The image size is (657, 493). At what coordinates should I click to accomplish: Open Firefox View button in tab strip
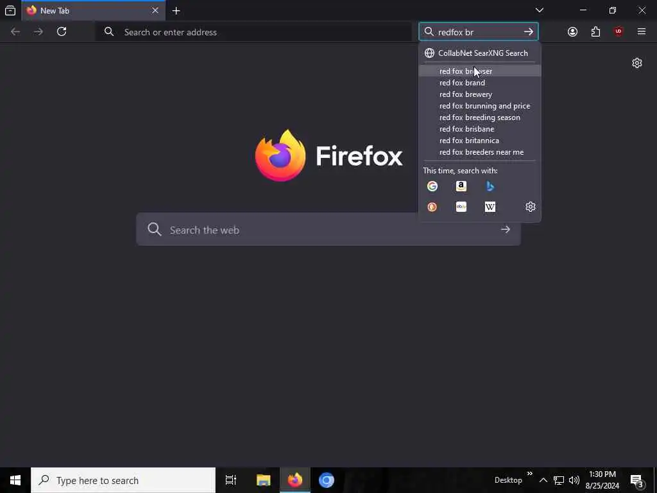click(x=10, y=10)
